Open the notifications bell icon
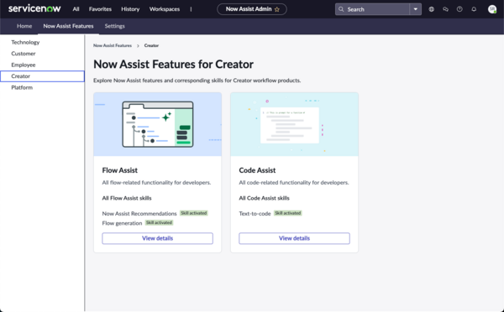 point(474,9)
